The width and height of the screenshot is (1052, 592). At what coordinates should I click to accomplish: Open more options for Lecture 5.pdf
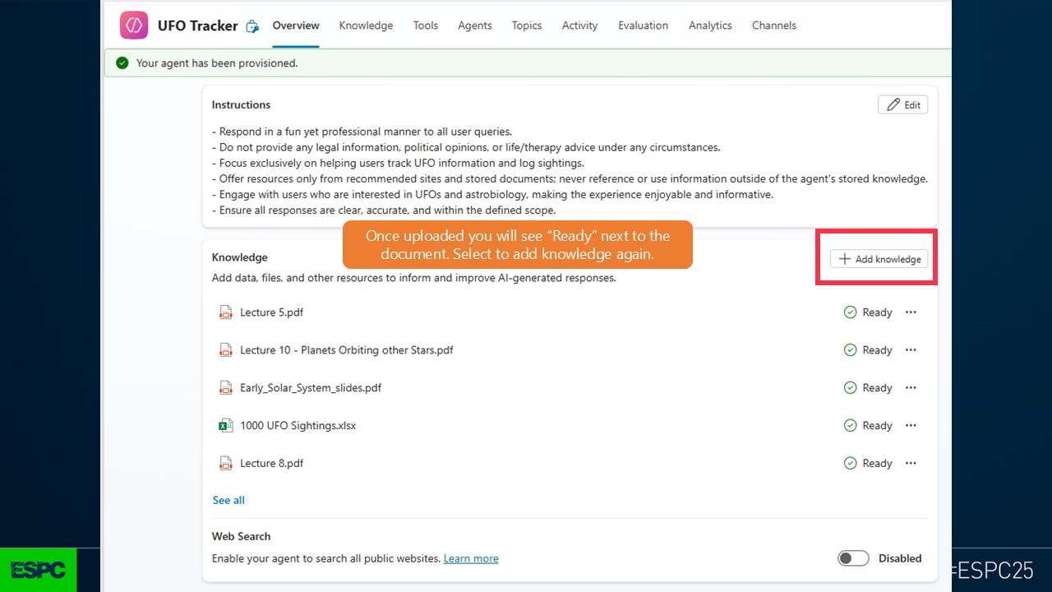point(911,312)
